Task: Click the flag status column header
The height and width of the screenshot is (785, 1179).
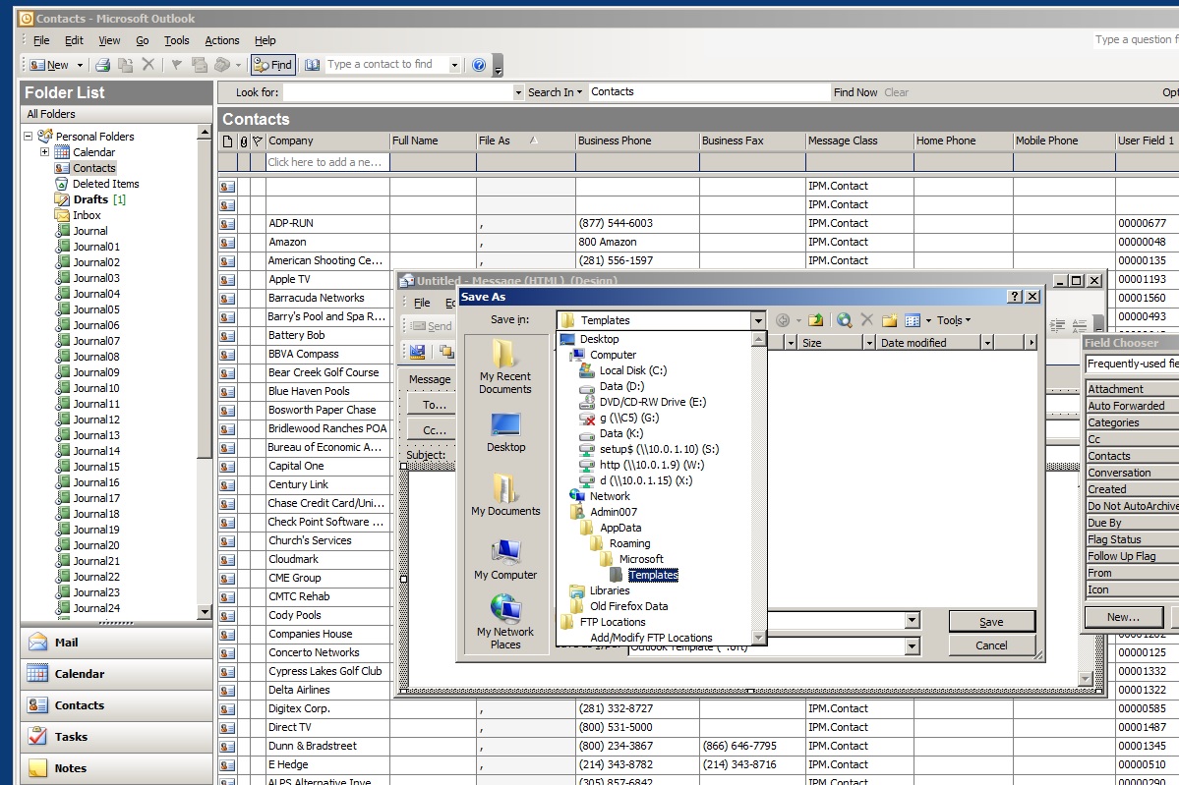Action: click(x=258, y=141)
